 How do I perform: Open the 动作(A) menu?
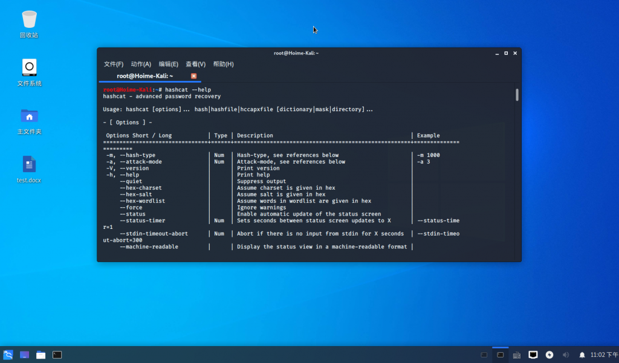point(141,64)
